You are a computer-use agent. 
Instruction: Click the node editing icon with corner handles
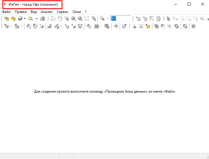[50, 26]
